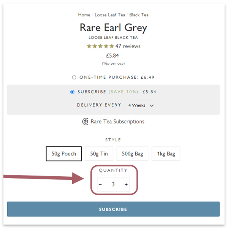Click the blue Subscribe button
Image resolution: width=228 pixels, height=228 pixels.
pos(113,209)
